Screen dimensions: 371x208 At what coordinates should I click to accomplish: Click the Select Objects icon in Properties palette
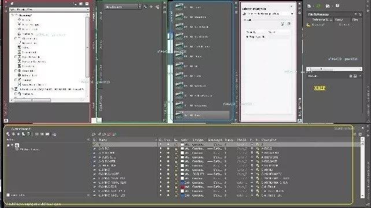151,7
